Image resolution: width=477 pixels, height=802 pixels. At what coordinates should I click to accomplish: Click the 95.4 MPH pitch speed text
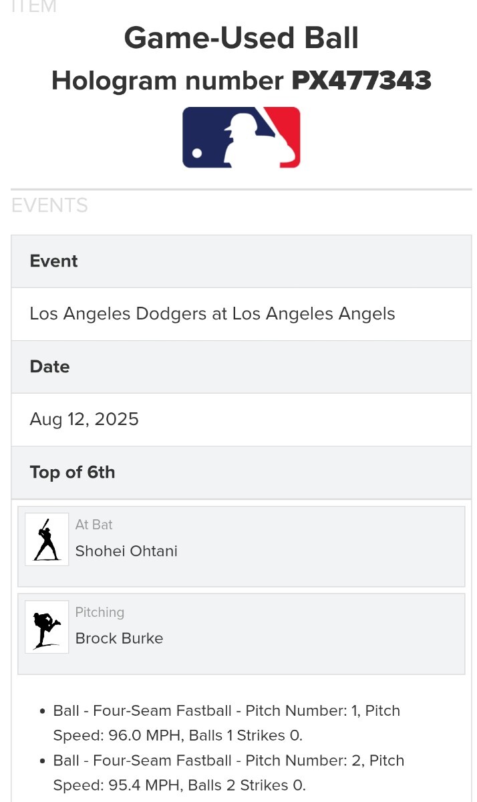tap(144, 785)
